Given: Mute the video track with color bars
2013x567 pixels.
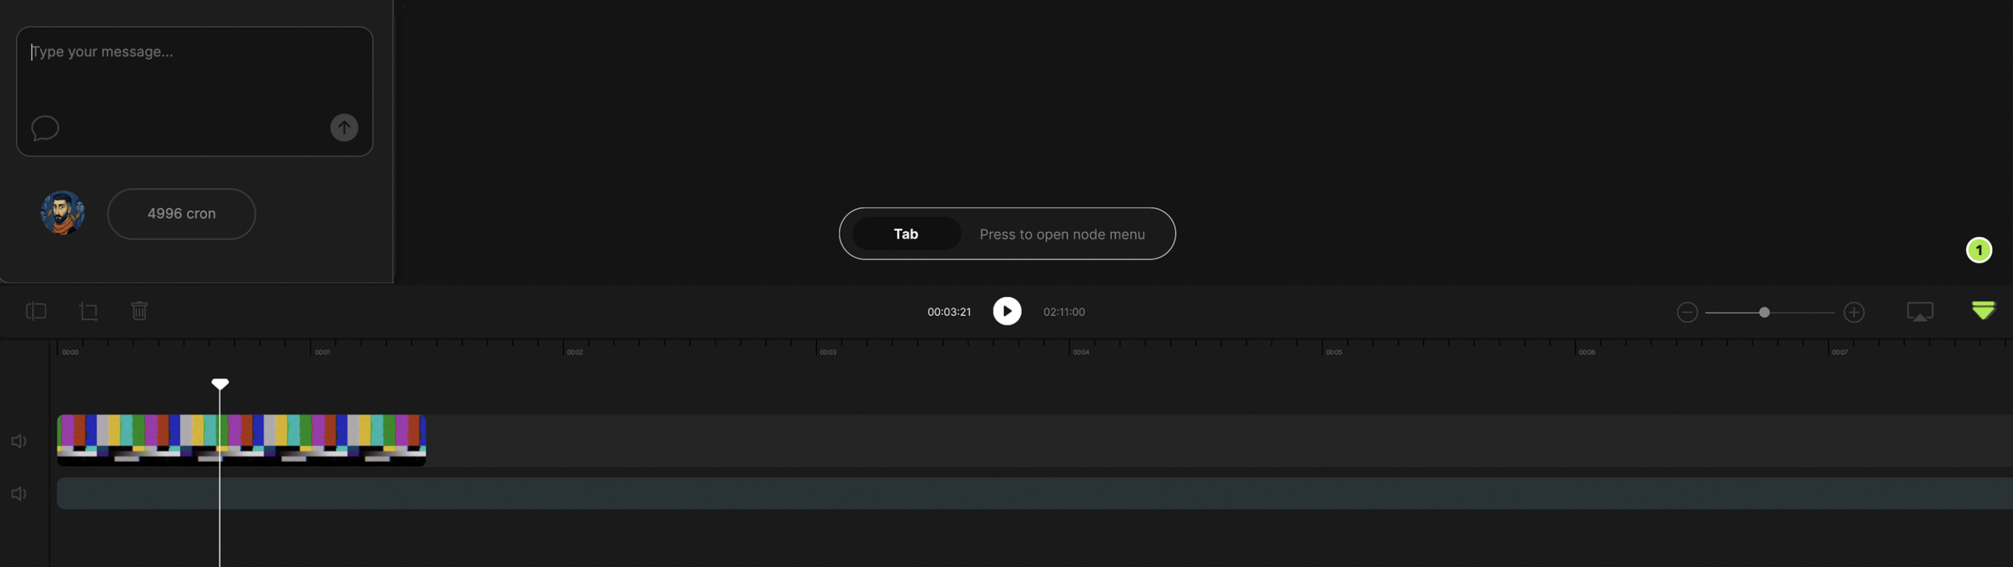Looking at the screenshot, I should click(19, 441).
